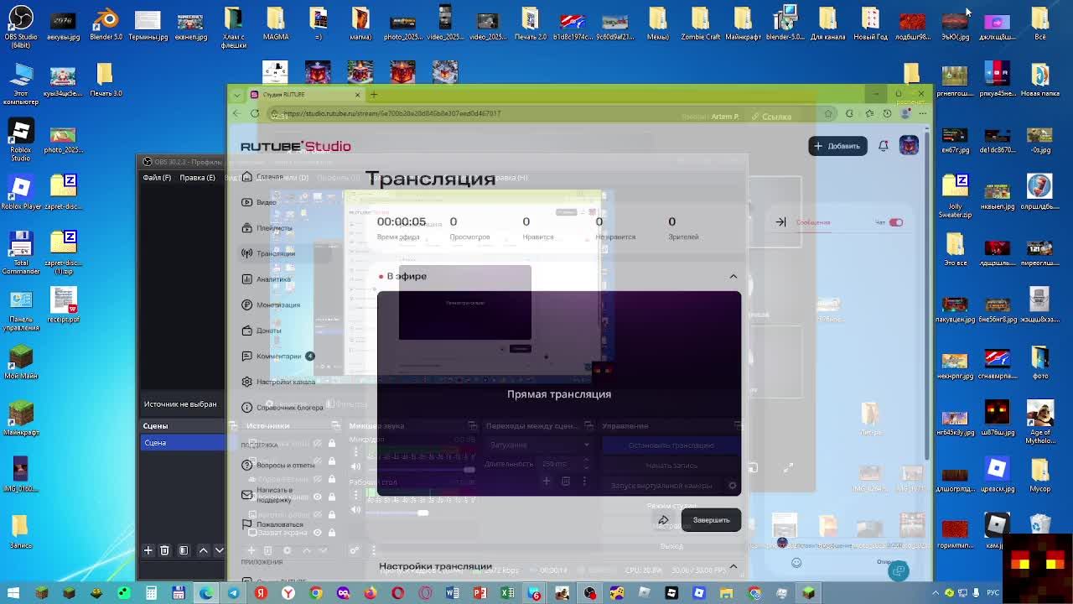Open advanced audio properties gears in OBS mixer
Viewport: 1073px width, 604px height.
(355, 550)
